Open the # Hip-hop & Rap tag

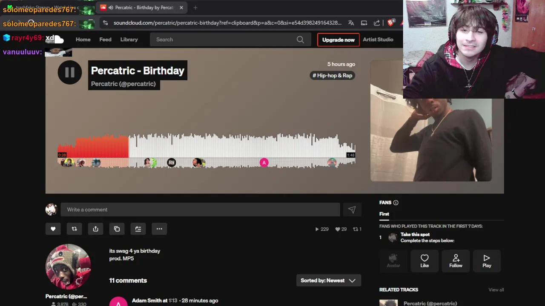click(333, 76)
